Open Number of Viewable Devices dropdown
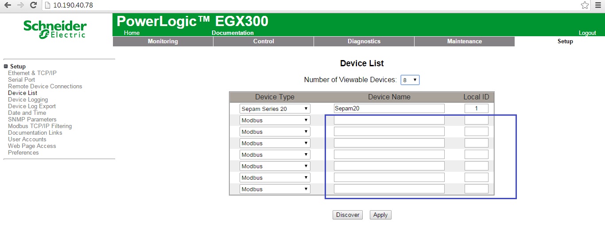 tap(410, 80)
